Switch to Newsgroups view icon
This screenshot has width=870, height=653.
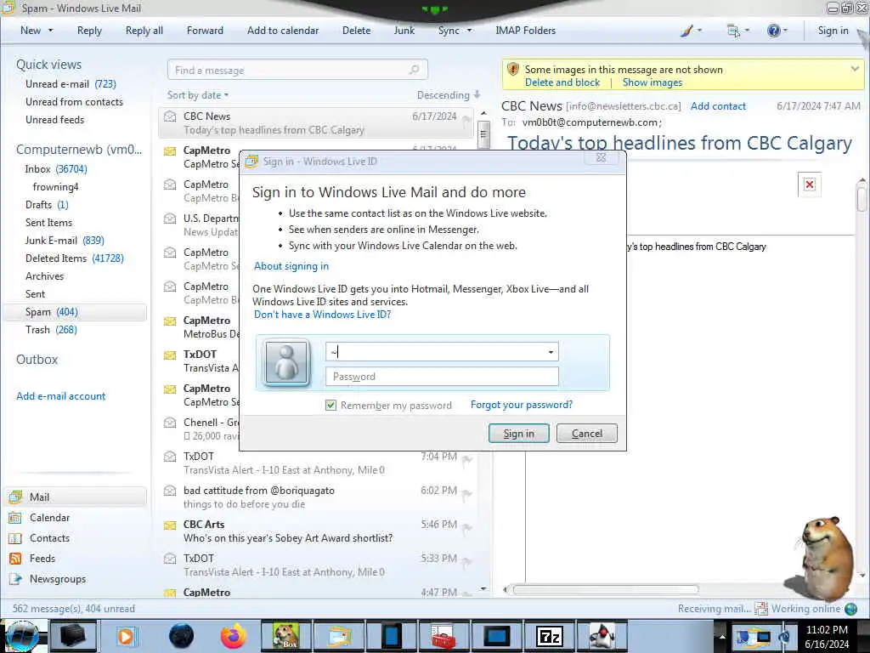[15, 578]
